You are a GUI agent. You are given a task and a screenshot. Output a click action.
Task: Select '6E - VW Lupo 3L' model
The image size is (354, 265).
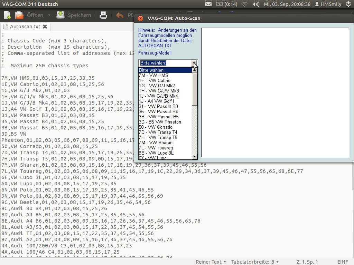pos(165,153)
